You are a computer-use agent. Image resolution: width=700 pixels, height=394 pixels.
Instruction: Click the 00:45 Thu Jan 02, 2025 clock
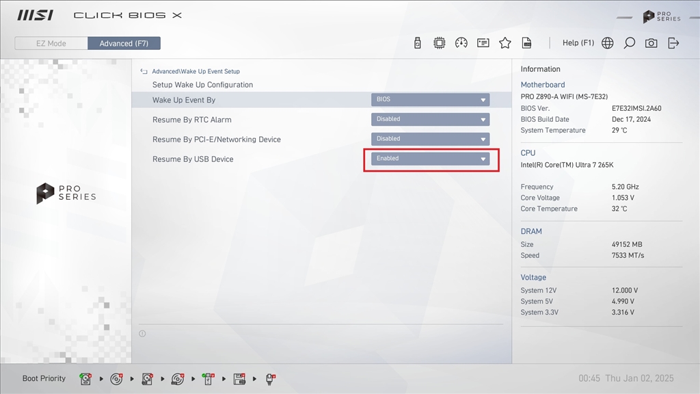coord(626,378)
